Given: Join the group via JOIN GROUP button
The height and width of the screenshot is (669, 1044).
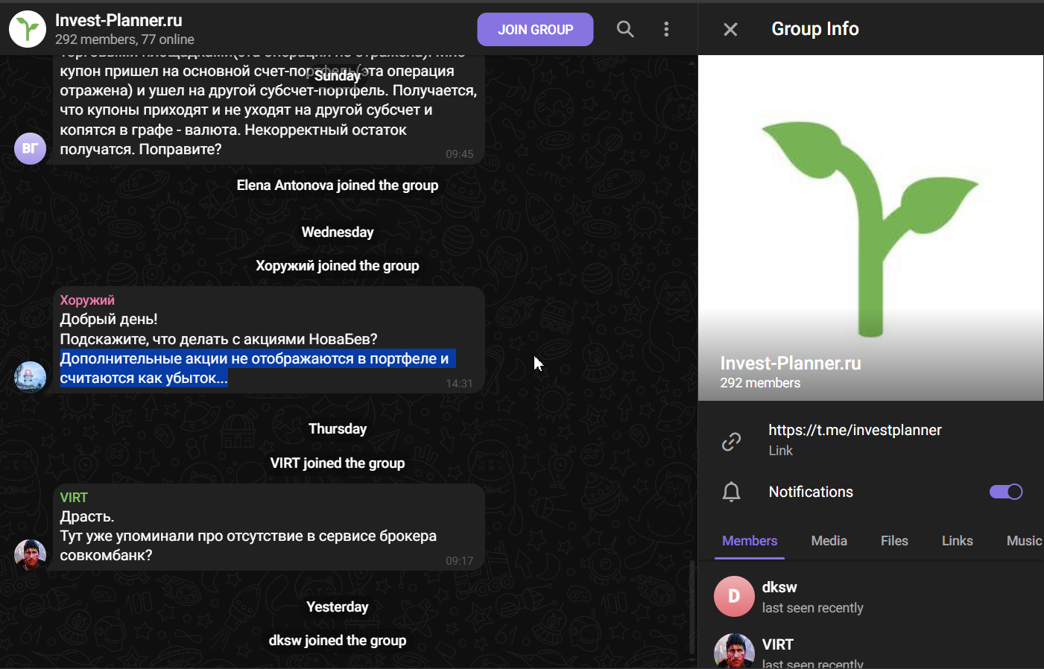Looking at the screenshot, I should tap(535, 30).
